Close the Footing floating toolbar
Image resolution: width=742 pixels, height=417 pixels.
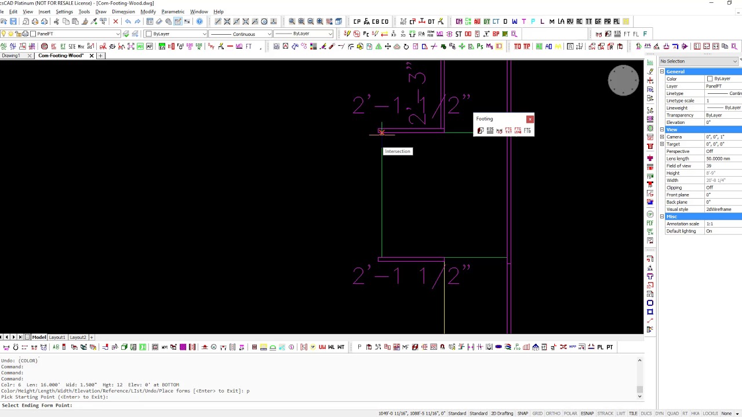pyautogui.click(x=530, y=119)
